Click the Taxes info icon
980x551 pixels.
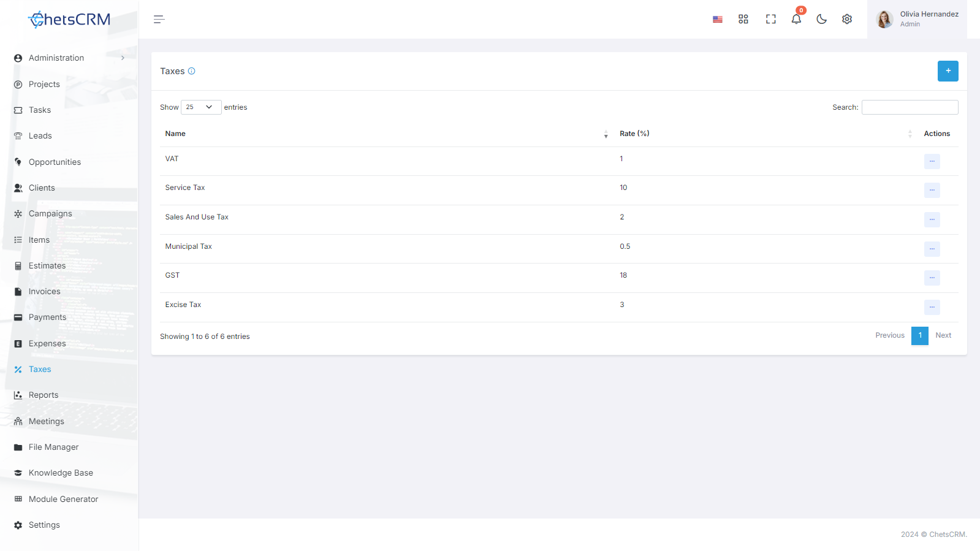point(191,71)
